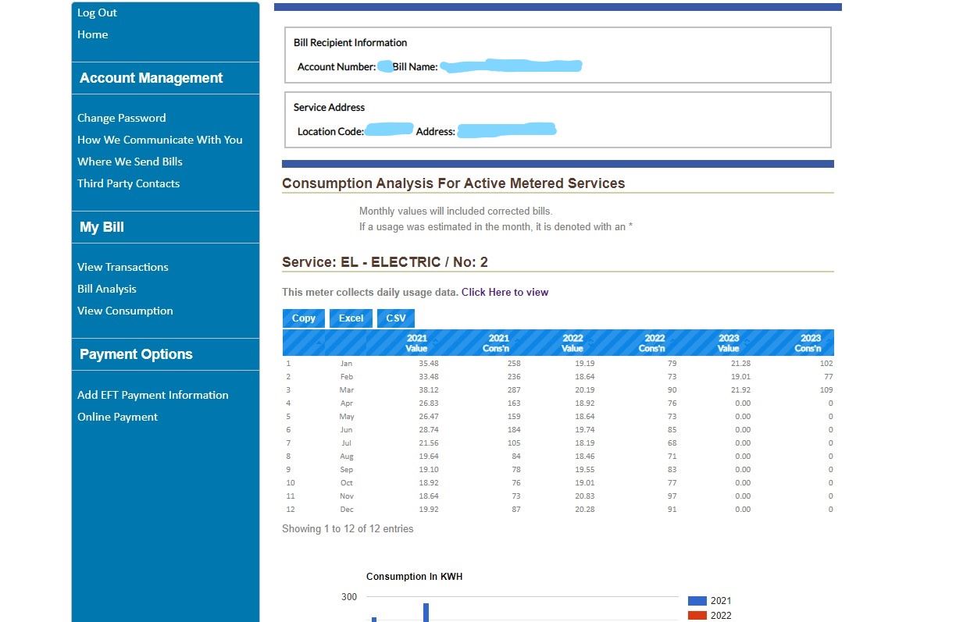Log Out of the account portal
The height and width of the screenshot is (622, 963).
97,12
